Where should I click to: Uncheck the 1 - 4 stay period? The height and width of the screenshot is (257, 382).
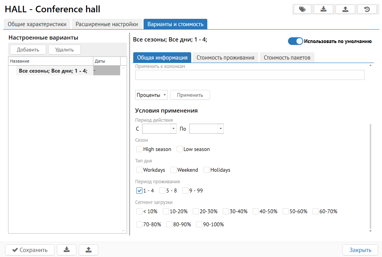[139, 191]
